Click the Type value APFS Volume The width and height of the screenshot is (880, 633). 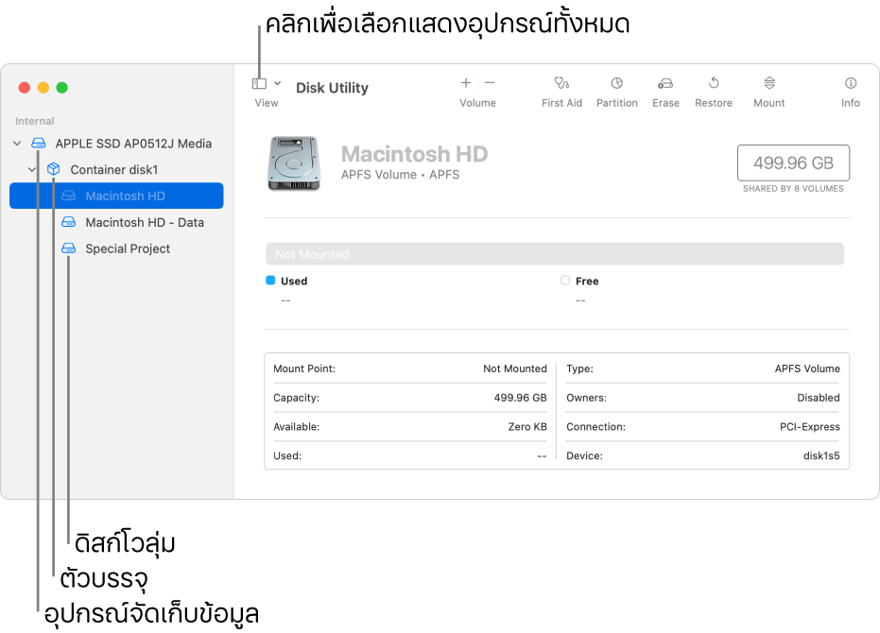807,368
